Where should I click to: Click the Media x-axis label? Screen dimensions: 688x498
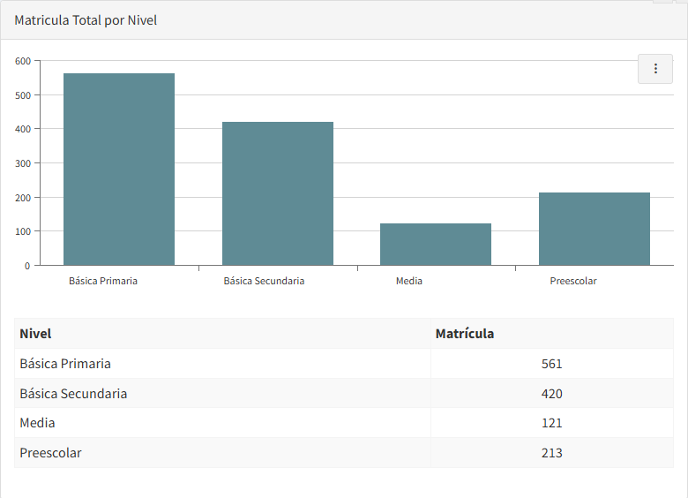click(x=409, y=281)
